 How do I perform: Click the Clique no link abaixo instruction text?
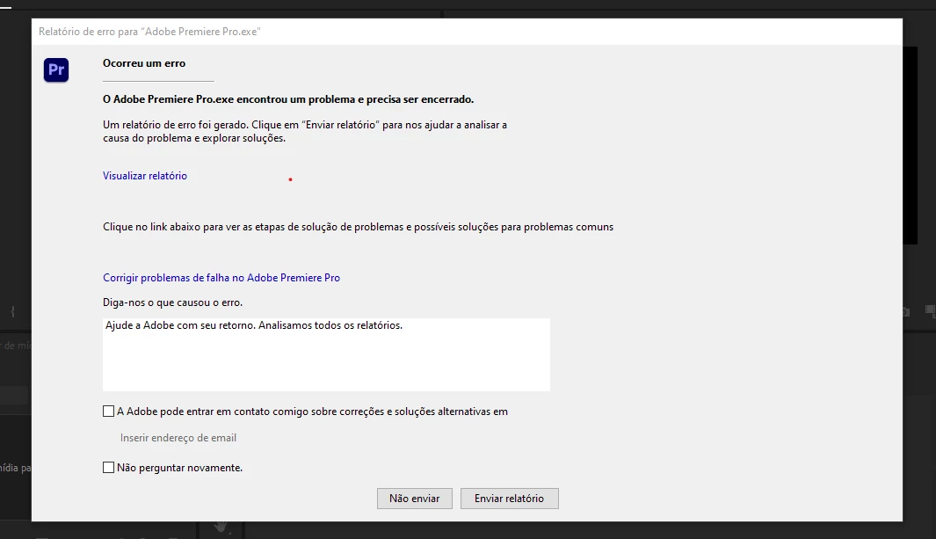(359, 227)
